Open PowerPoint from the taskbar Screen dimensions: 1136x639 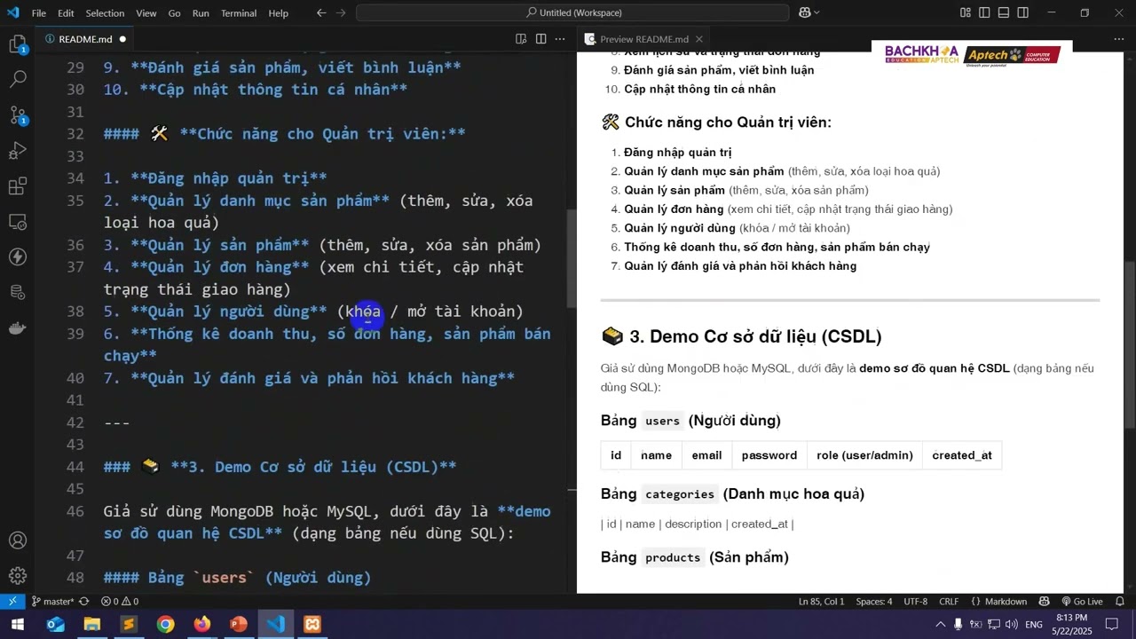click(239, 625)
